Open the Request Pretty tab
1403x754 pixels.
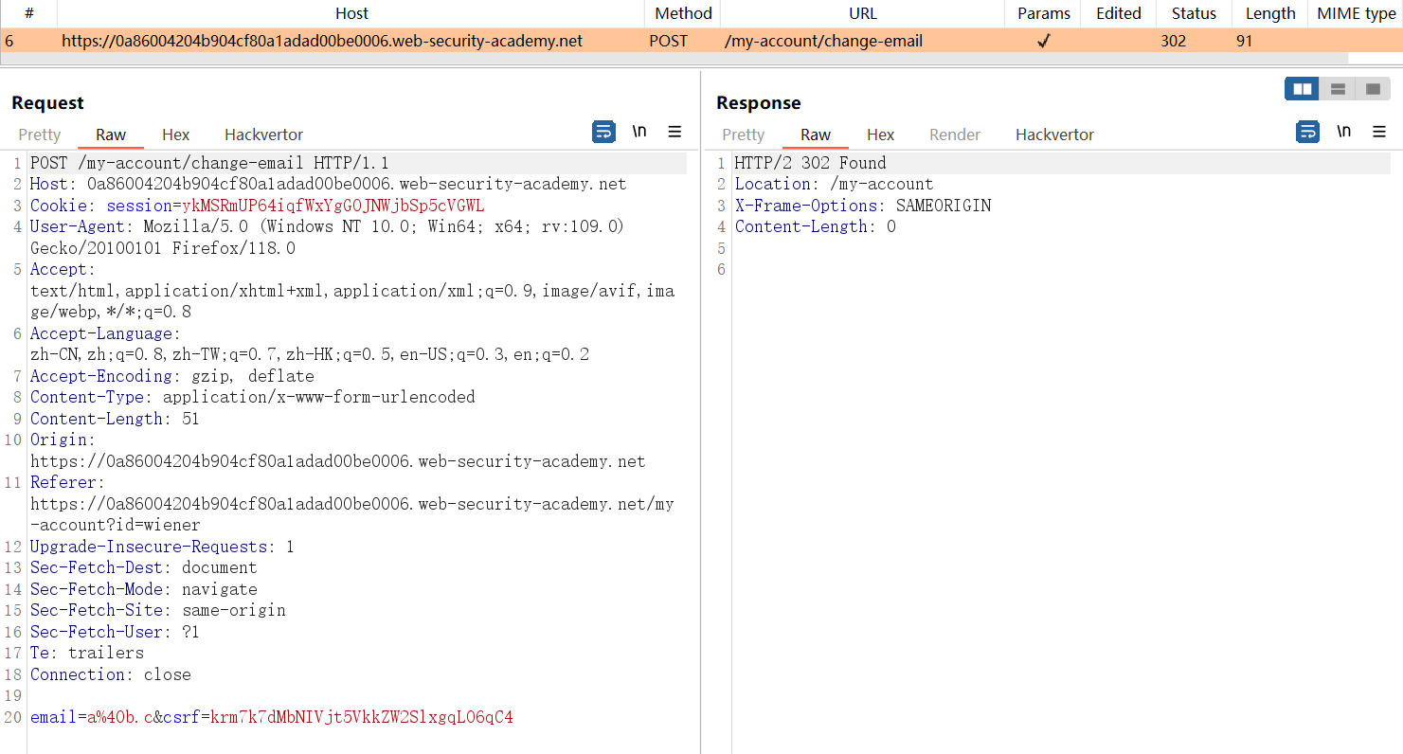tap(40, 135)
